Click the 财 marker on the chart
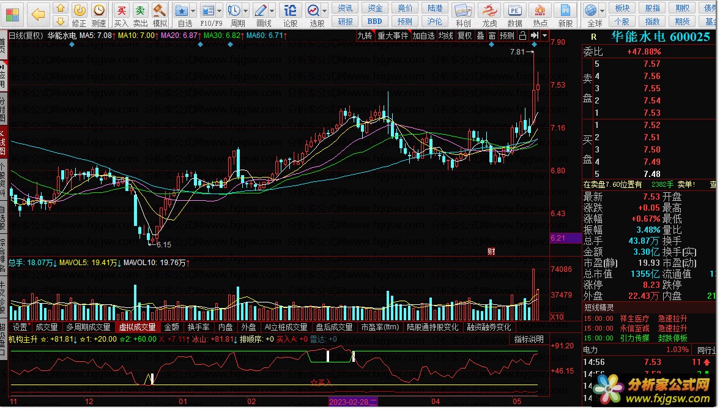720x409 pixels. 491,252
